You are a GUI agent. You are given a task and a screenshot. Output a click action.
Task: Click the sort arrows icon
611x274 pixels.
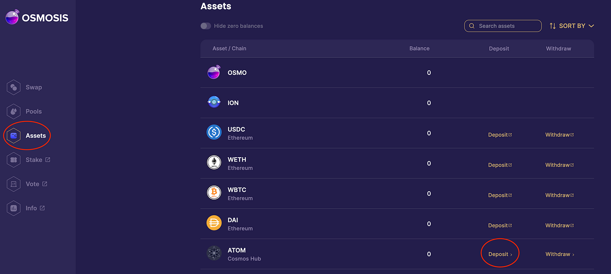point(553,26)
